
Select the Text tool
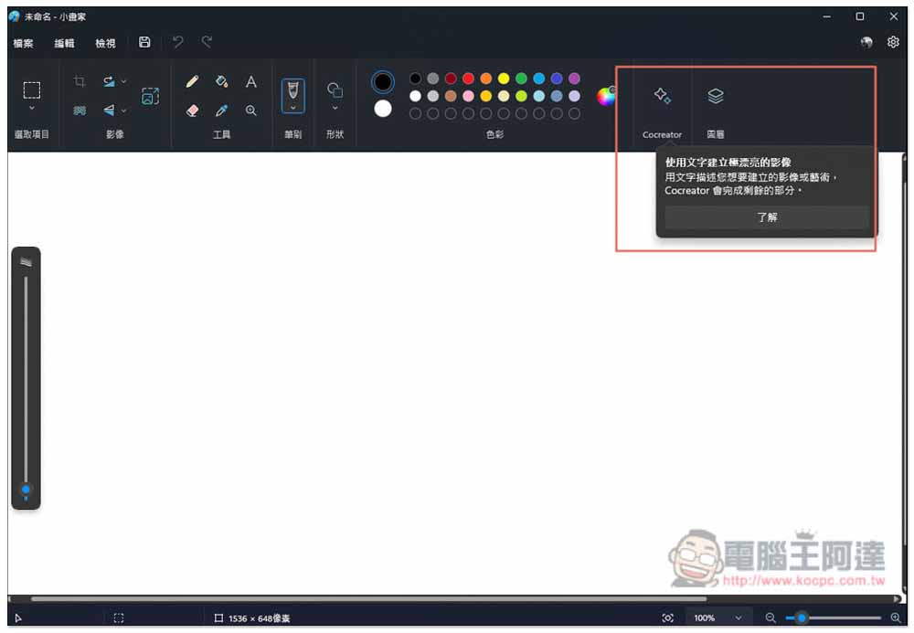[x=251, y=81]
